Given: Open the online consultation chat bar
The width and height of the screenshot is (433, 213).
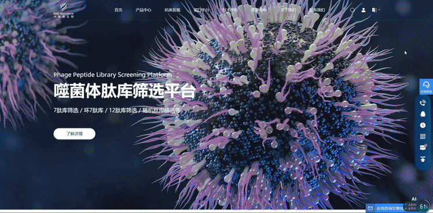Looking at the screenshot, I should [385, 208].
